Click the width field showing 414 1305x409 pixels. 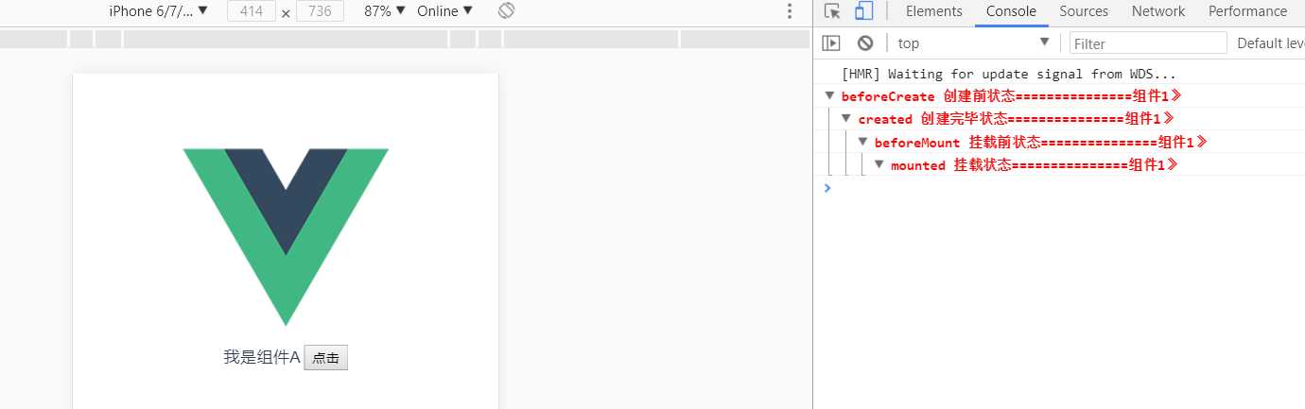point(252,11)
